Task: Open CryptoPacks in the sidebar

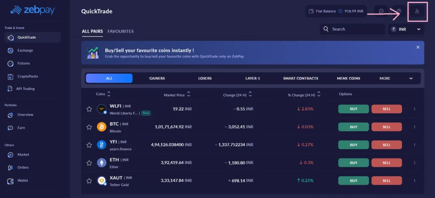Action: pos(28,76)
